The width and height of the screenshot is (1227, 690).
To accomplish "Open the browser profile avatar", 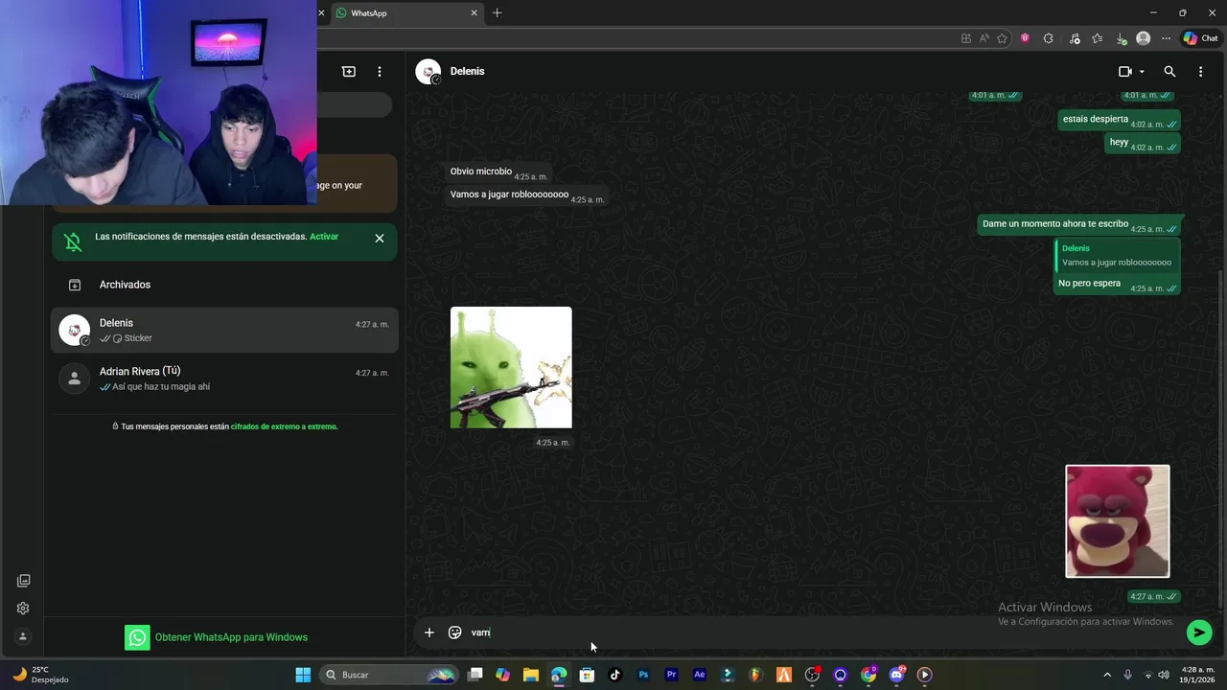I will point(1143,38).
